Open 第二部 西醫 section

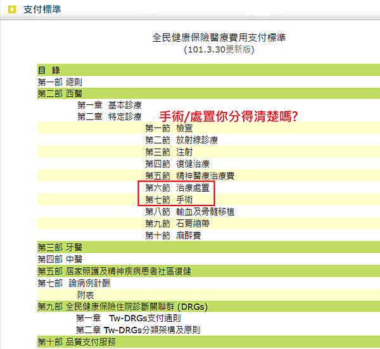click(60, 94)
